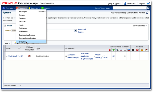Select Exalytics from the Targets menu

click(31, 42)
